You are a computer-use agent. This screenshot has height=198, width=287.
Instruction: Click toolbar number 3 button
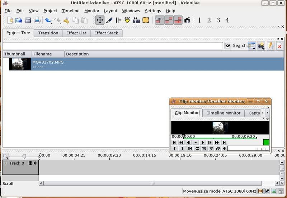click(x=218, y=20)
